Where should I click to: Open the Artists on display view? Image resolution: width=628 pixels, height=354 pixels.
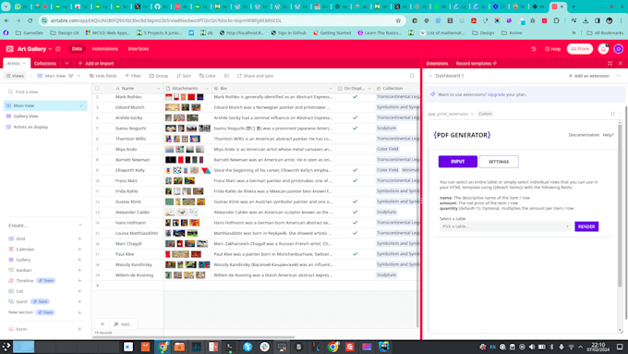click(30, 127)
